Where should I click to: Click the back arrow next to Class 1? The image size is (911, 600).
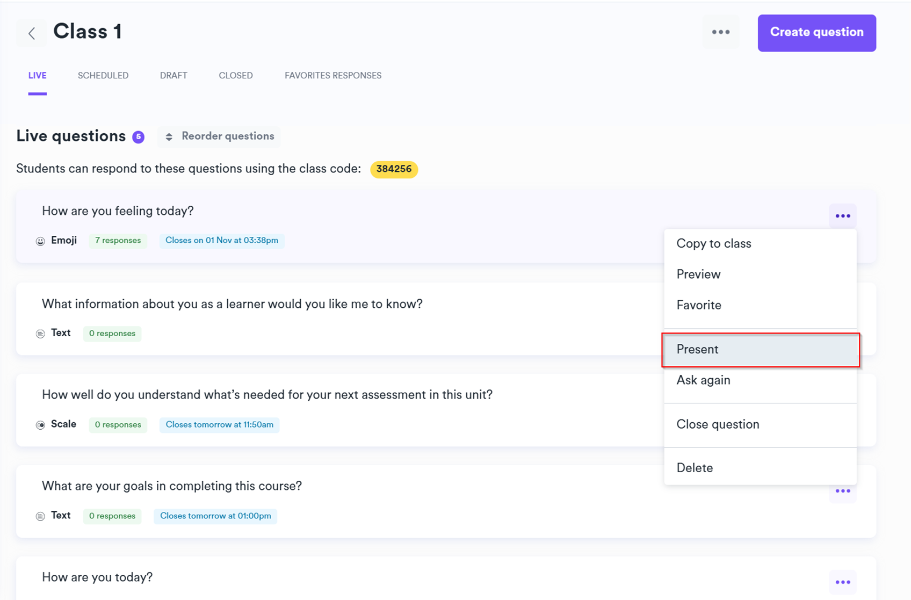(32, 33)
